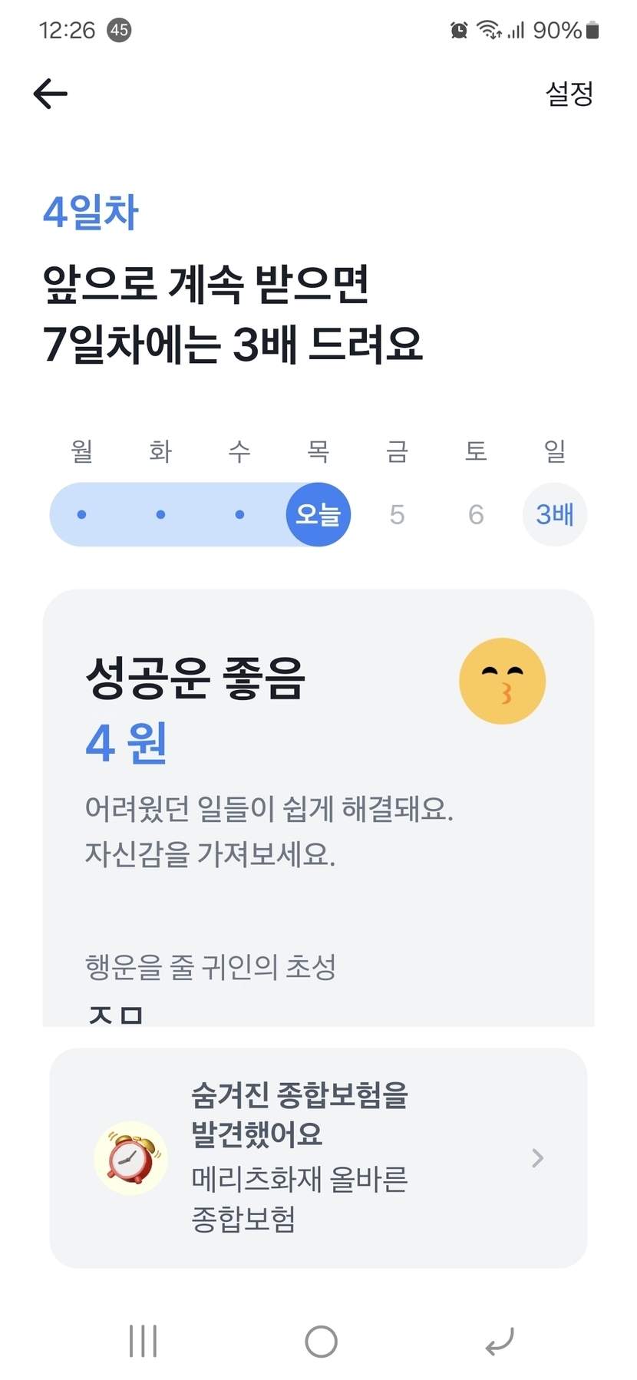Tap the back arrow icon
This screenshot has height=1380, width=637.
(51, 94)
